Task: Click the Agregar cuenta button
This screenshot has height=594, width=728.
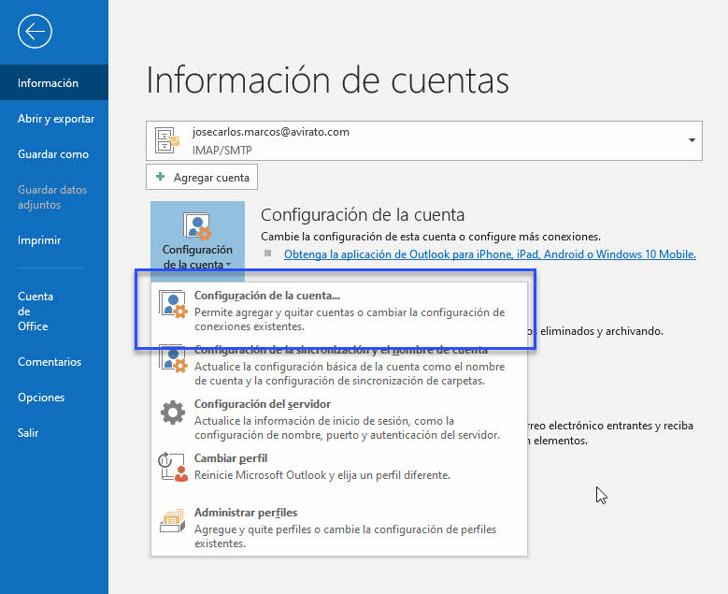Action: click(x=202, y=177)
